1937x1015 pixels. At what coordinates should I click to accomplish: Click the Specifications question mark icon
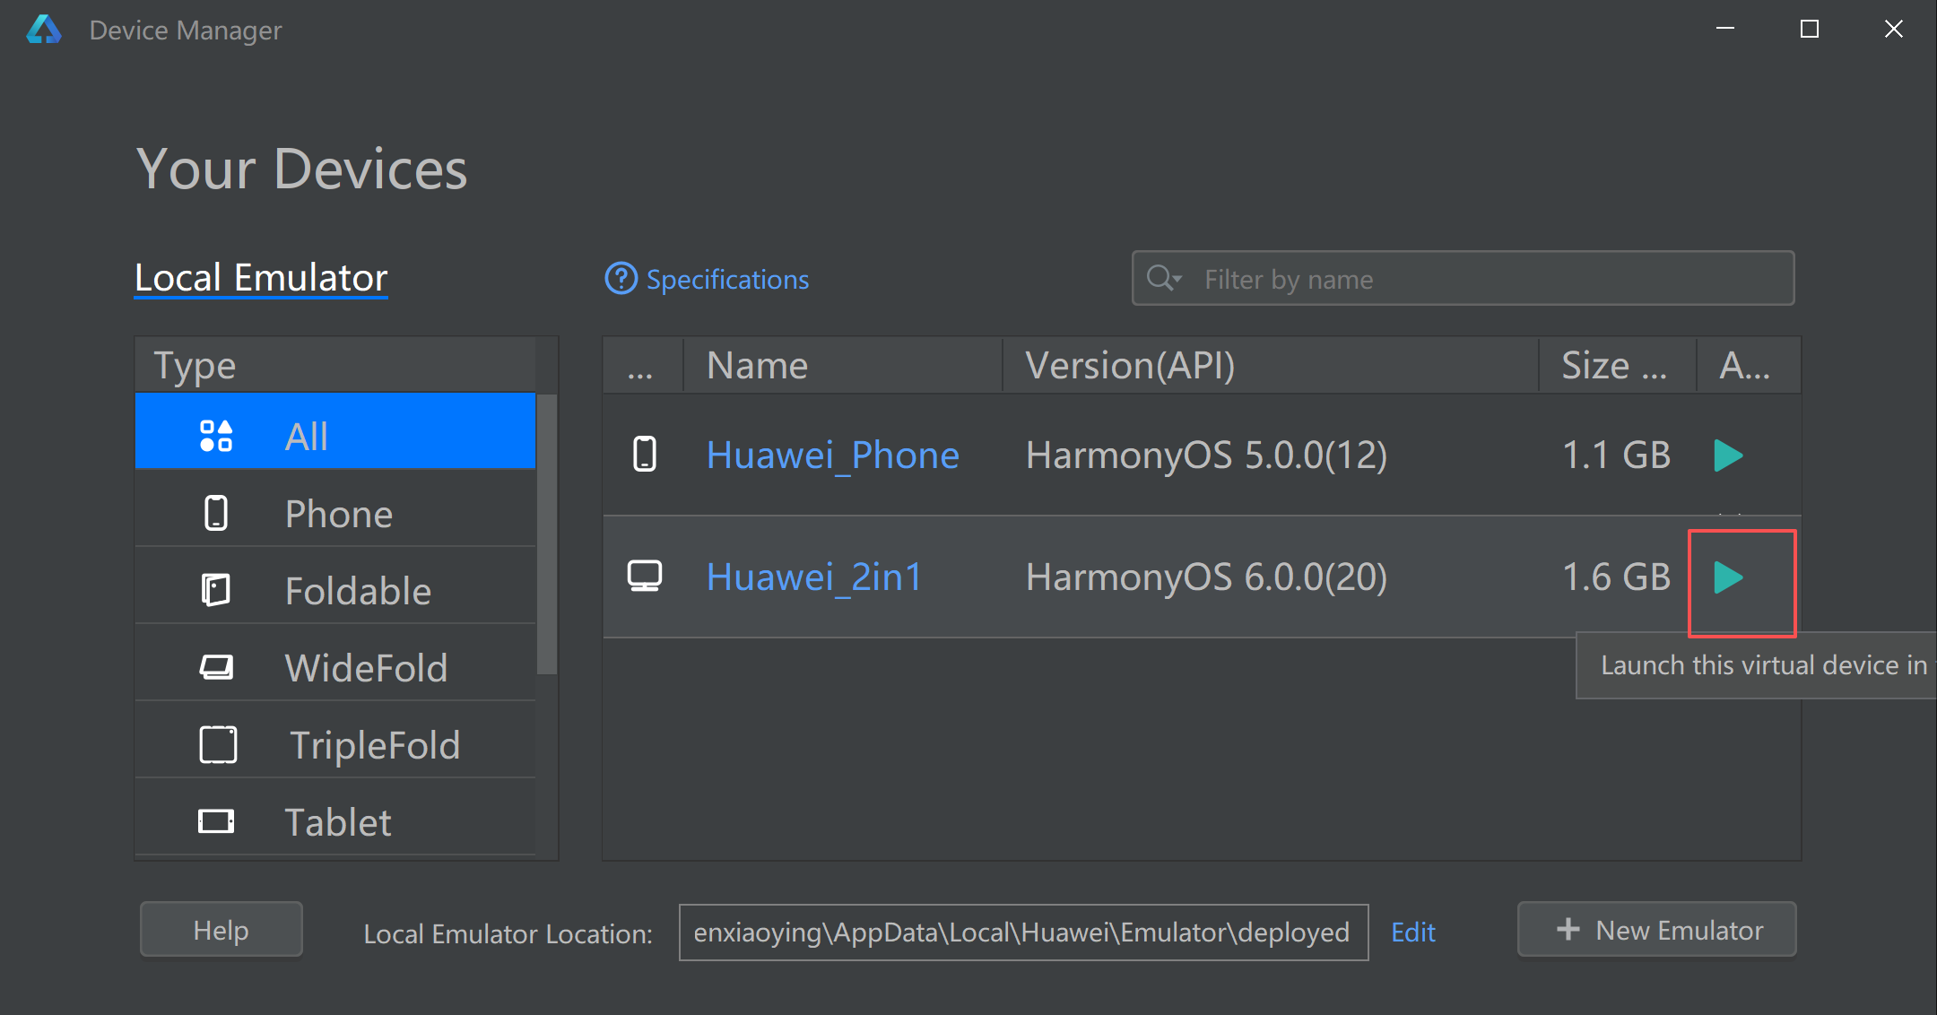621,279
